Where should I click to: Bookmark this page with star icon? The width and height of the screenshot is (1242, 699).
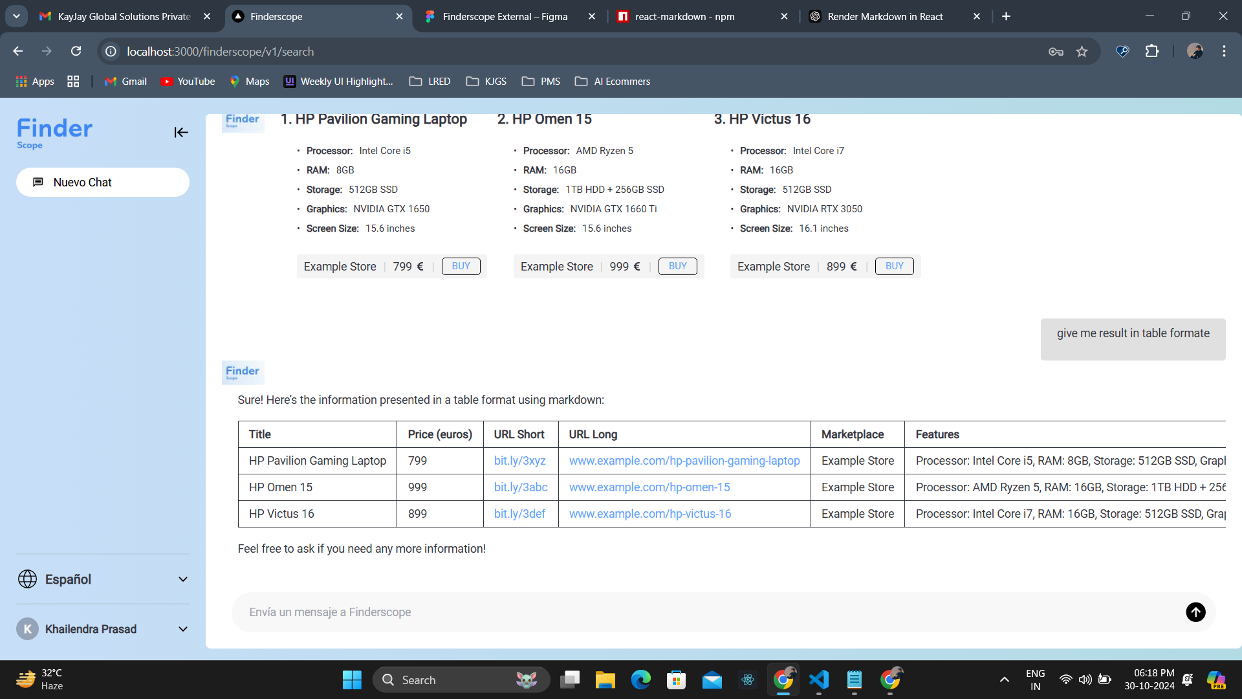pos(1082,52)
